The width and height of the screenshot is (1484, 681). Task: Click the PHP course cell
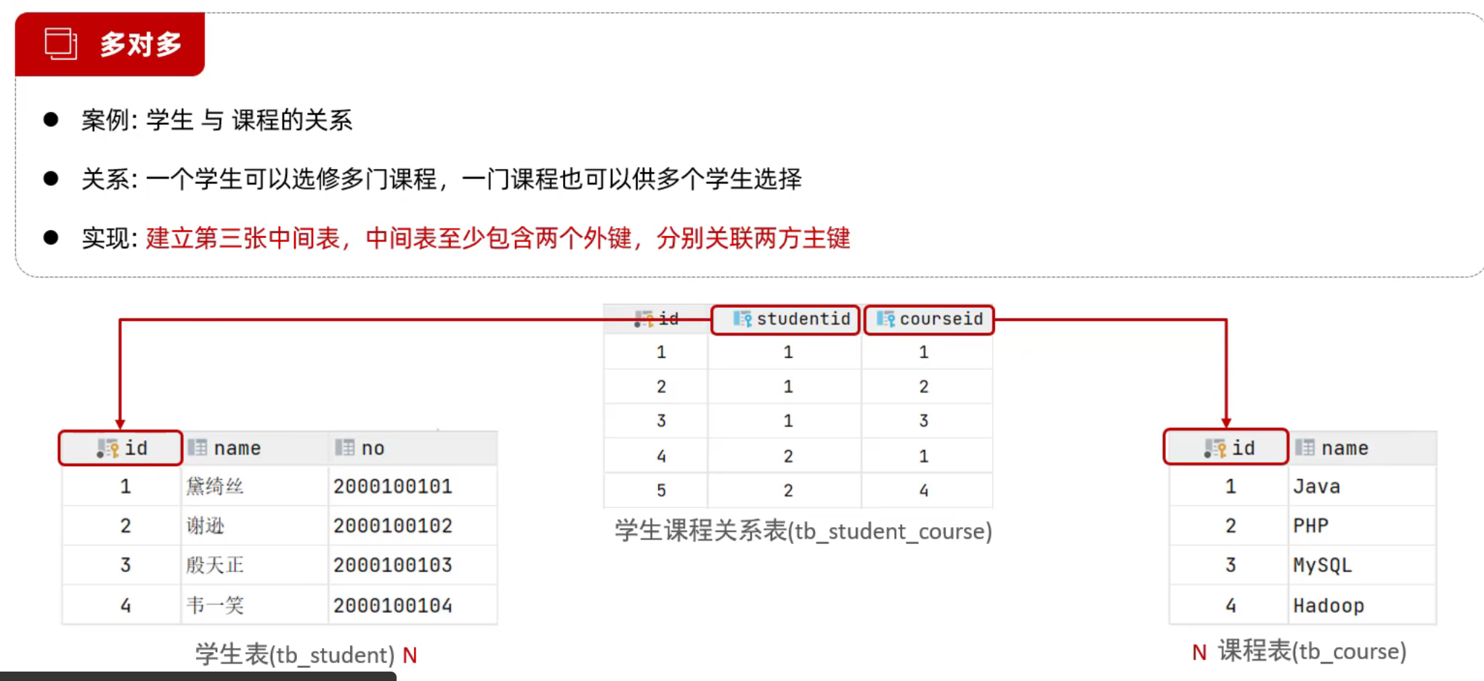click(1362, 525)
